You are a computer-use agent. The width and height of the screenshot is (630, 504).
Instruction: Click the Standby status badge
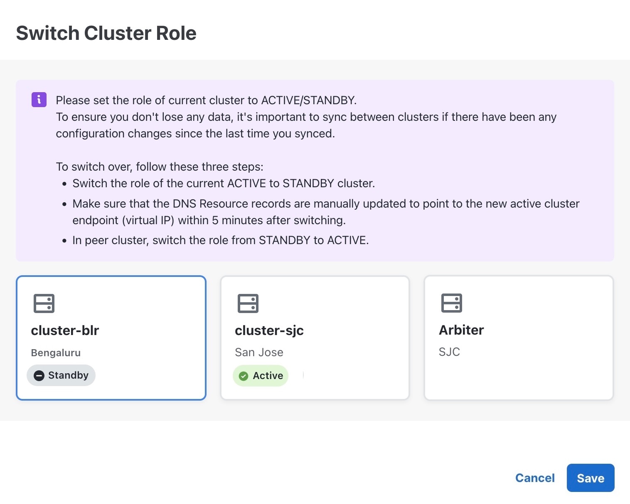(61, 375)
